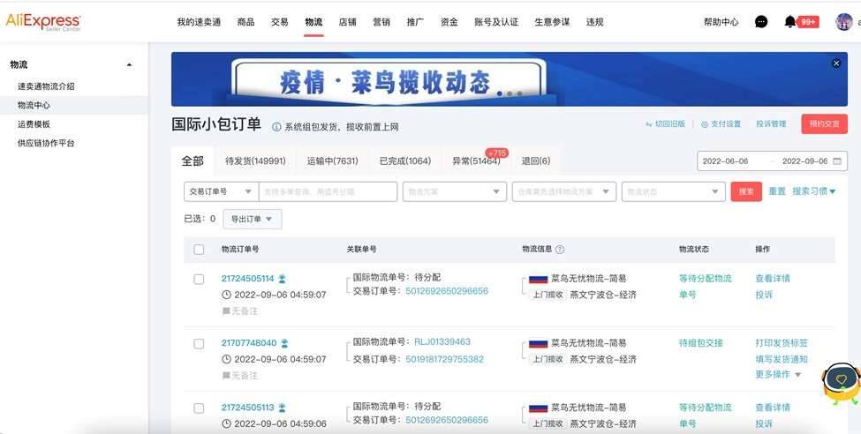
Task: Open the chat message bubble icon
Action: 761,22
